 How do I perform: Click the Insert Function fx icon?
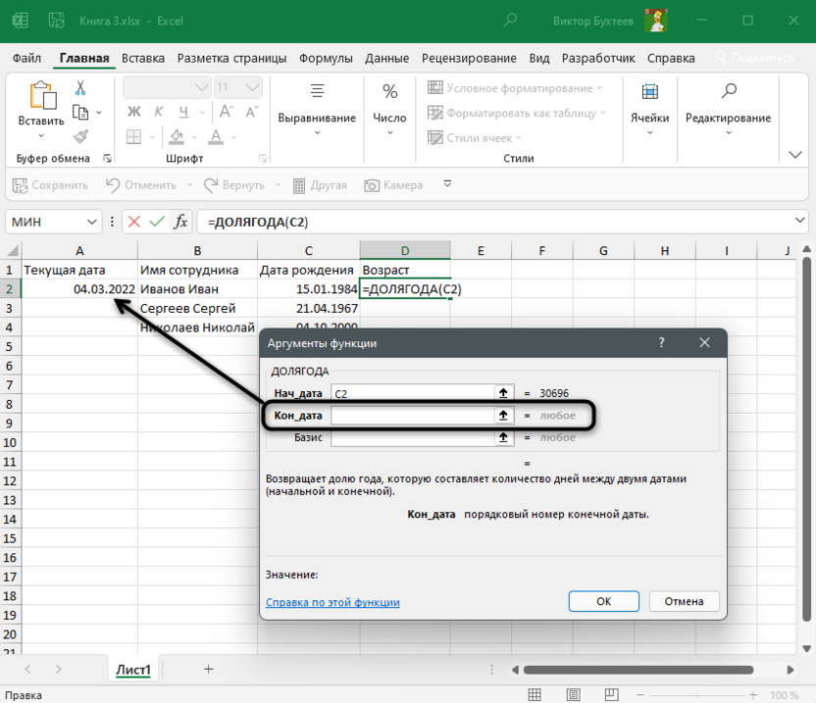point(180,223)
